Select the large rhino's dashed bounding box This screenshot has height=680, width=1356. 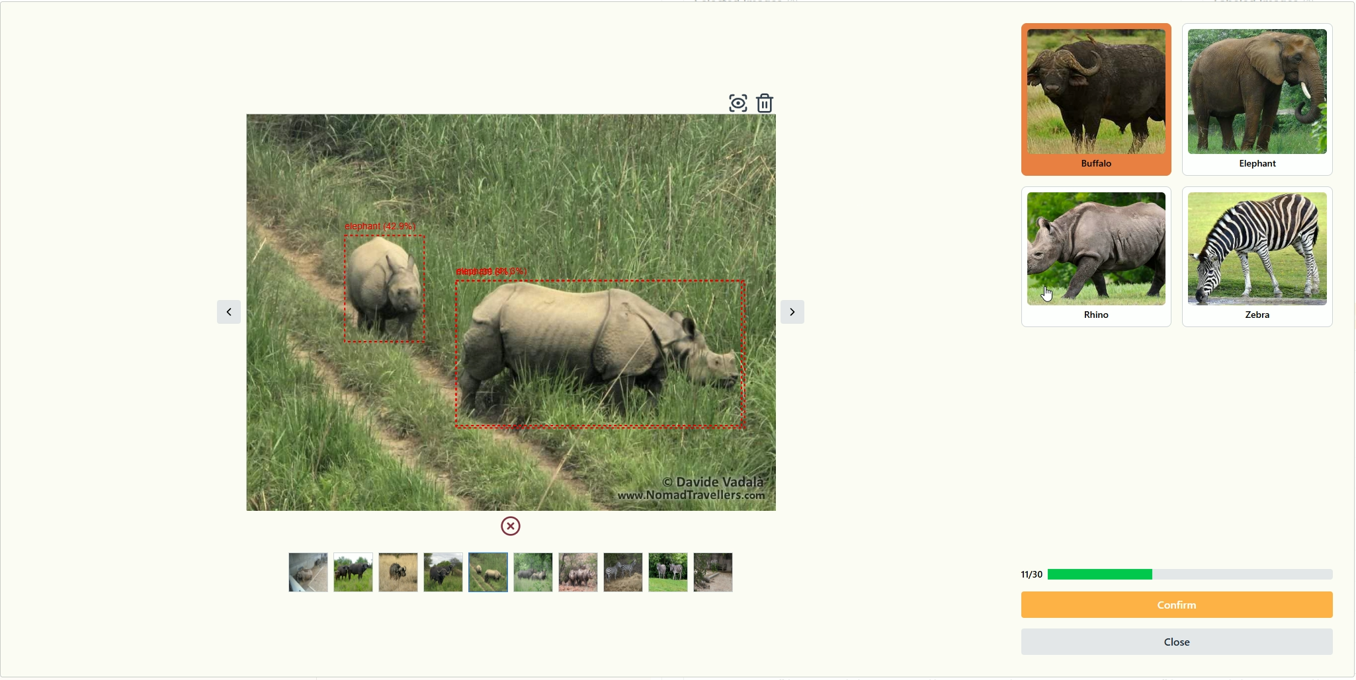pos(600,354)
